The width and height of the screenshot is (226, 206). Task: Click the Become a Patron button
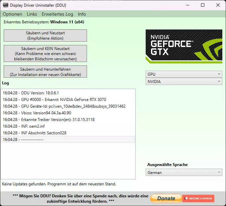pos(198,198)
